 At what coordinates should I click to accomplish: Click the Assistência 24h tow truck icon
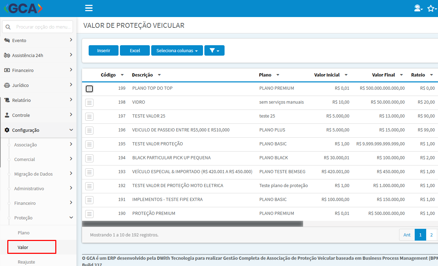[7, 55]
